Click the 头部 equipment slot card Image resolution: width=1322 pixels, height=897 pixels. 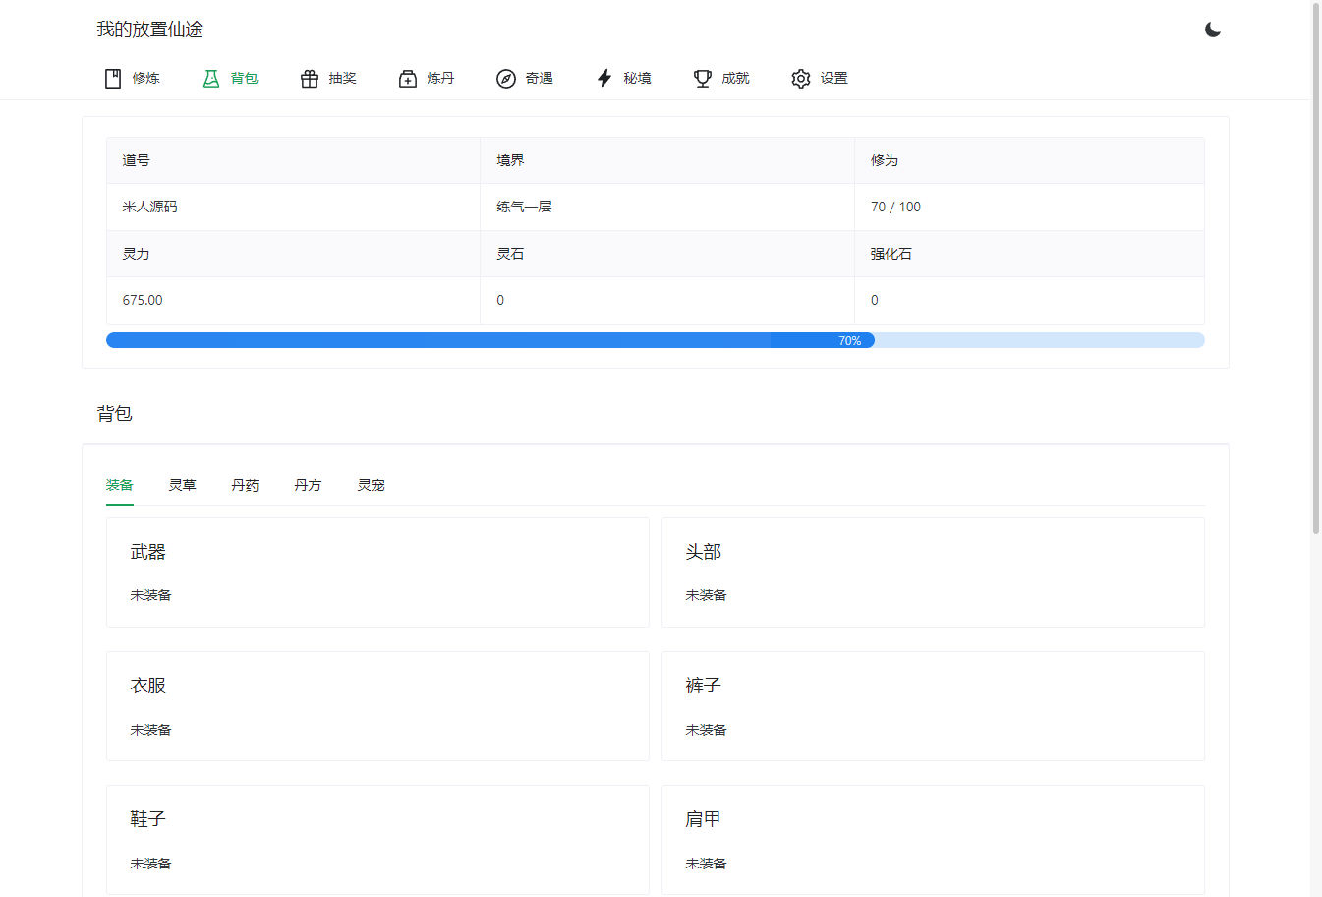(933, 572)
